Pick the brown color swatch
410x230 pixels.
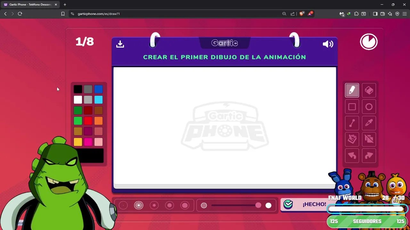[98, 111]
